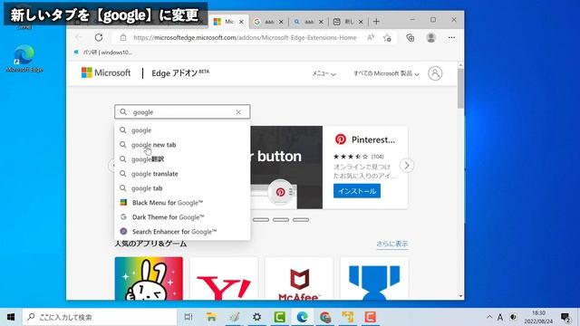Open the Yahoo app thumbnail
This screenshot has width=580, height=326.
pyautogui.click(x=224, y=278)
